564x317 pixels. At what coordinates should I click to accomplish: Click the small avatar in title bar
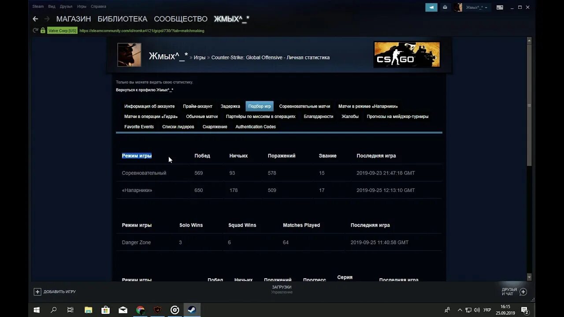pos(458,7)
